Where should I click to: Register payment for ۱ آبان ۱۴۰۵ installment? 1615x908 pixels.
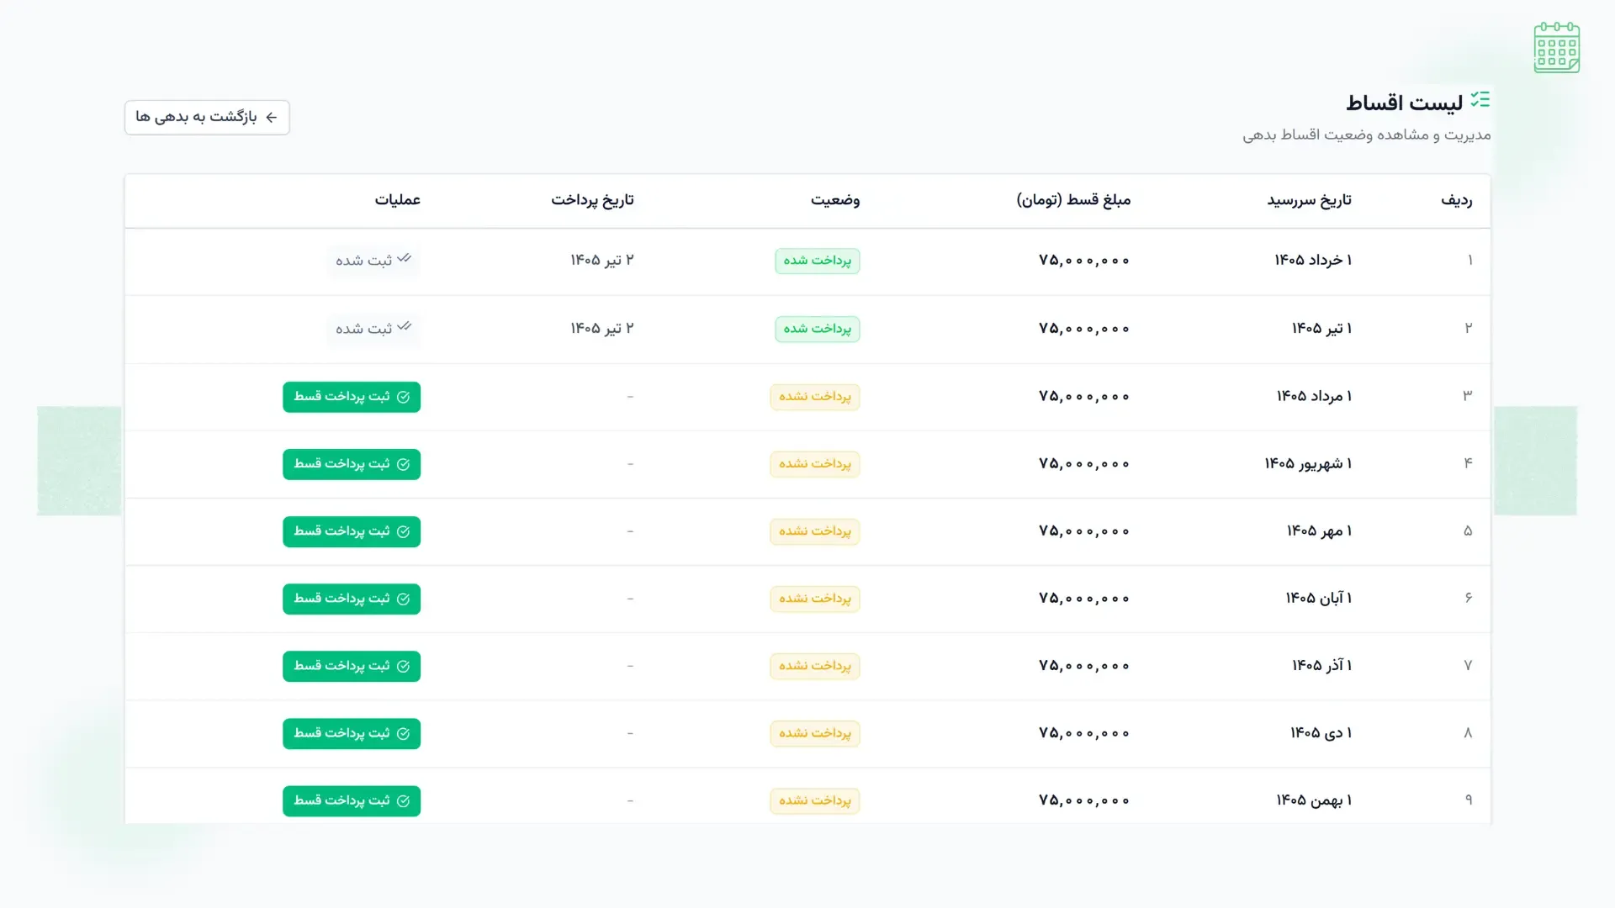(352, 599)
